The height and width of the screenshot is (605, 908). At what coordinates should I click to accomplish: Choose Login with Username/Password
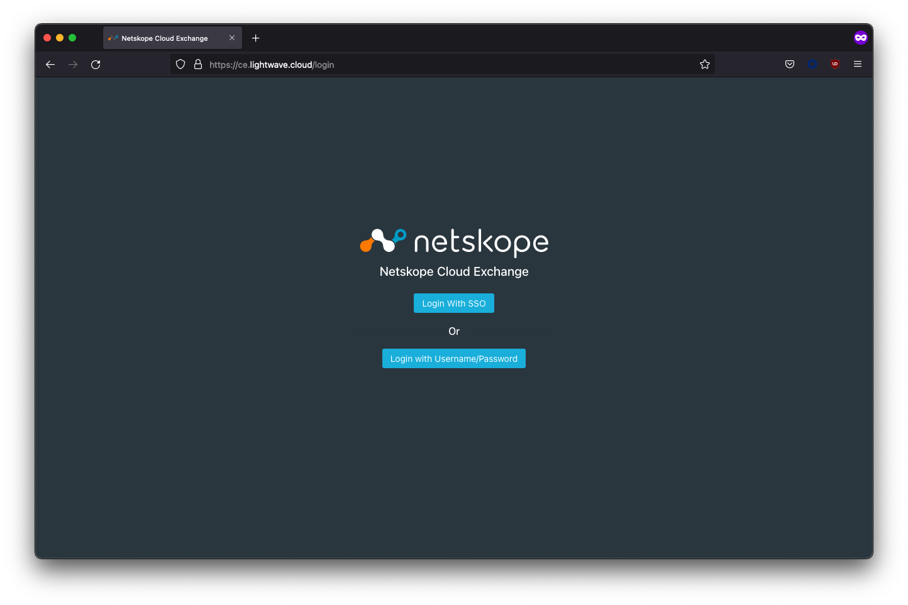[453, 359]
